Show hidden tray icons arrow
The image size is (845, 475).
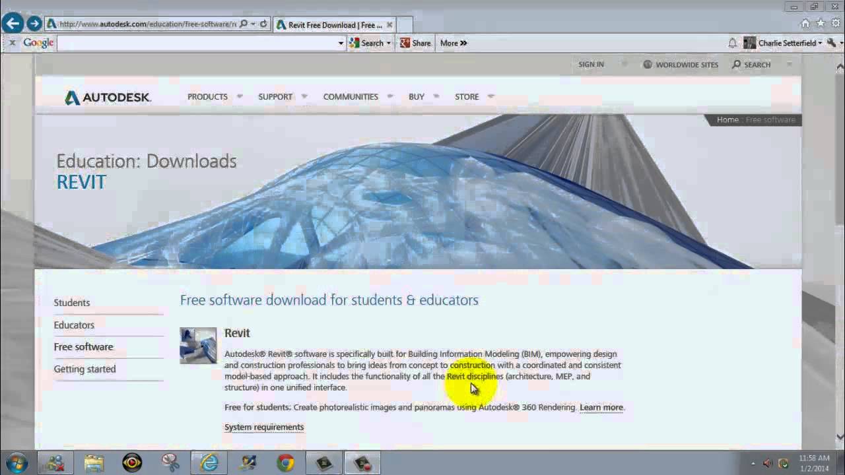[753, 463]
